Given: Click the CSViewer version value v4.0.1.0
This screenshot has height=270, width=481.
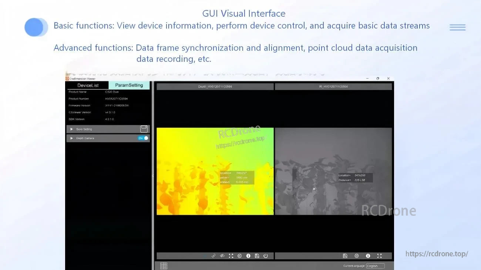Looking at the screenshot, I should coord(110,112).
